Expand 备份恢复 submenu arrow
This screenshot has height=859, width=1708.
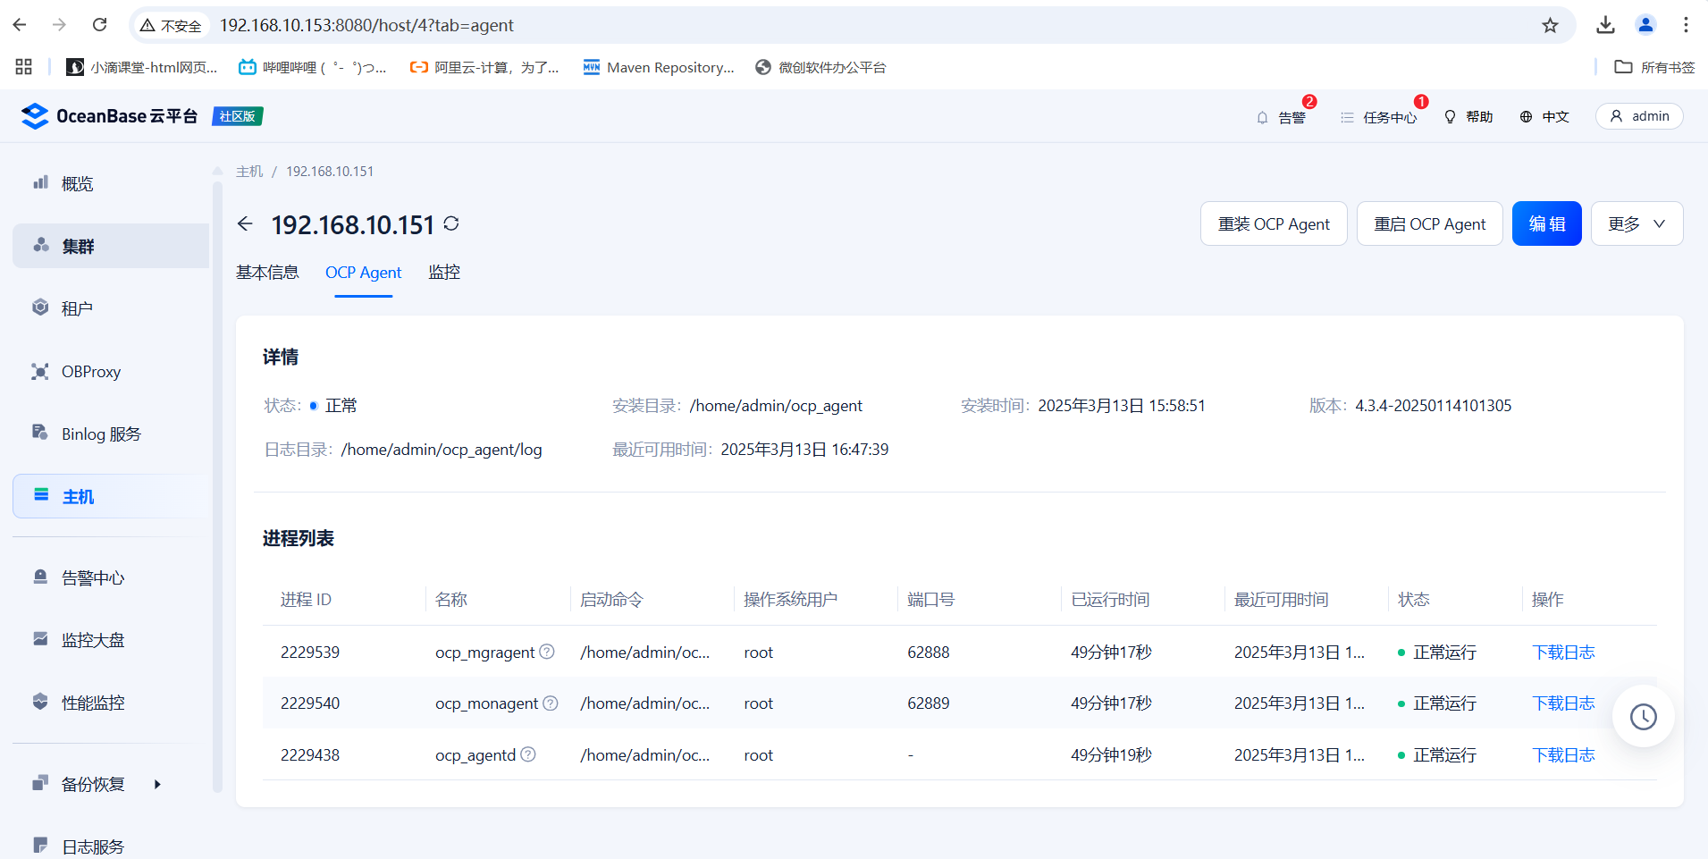(157, 784)
